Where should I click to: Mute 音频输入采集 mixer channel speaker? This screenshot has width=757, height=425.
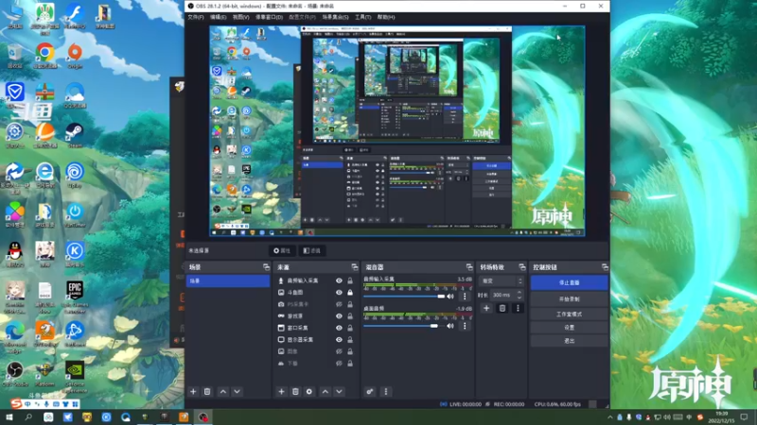click(x=450, y=297)
